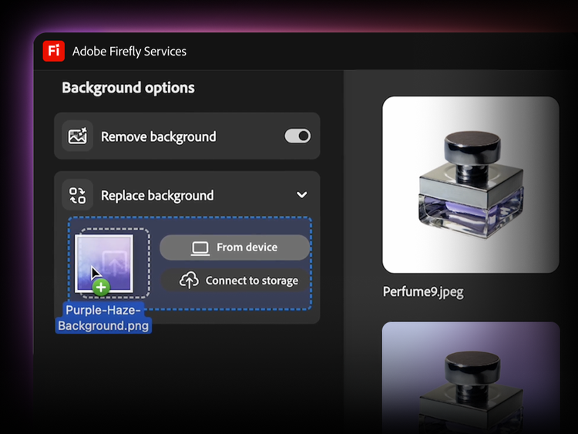This screenshot has width=578, height=434.
Task: Collapse the Replace background chevron
Action: tap(301, 195)
